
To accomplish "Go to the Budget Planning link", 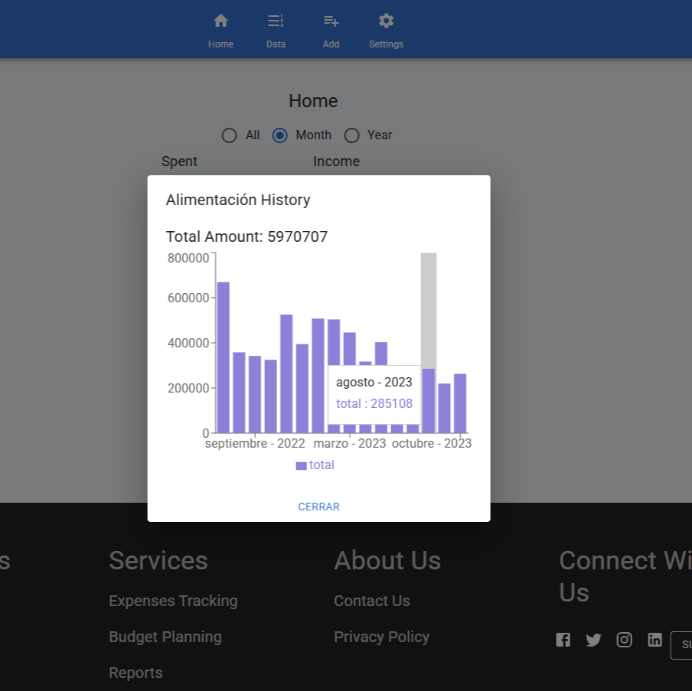I will click(x=165, y=637).
